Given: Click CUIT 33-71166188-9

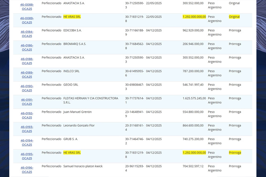Looking at the screenshot, I should (135, 32).
